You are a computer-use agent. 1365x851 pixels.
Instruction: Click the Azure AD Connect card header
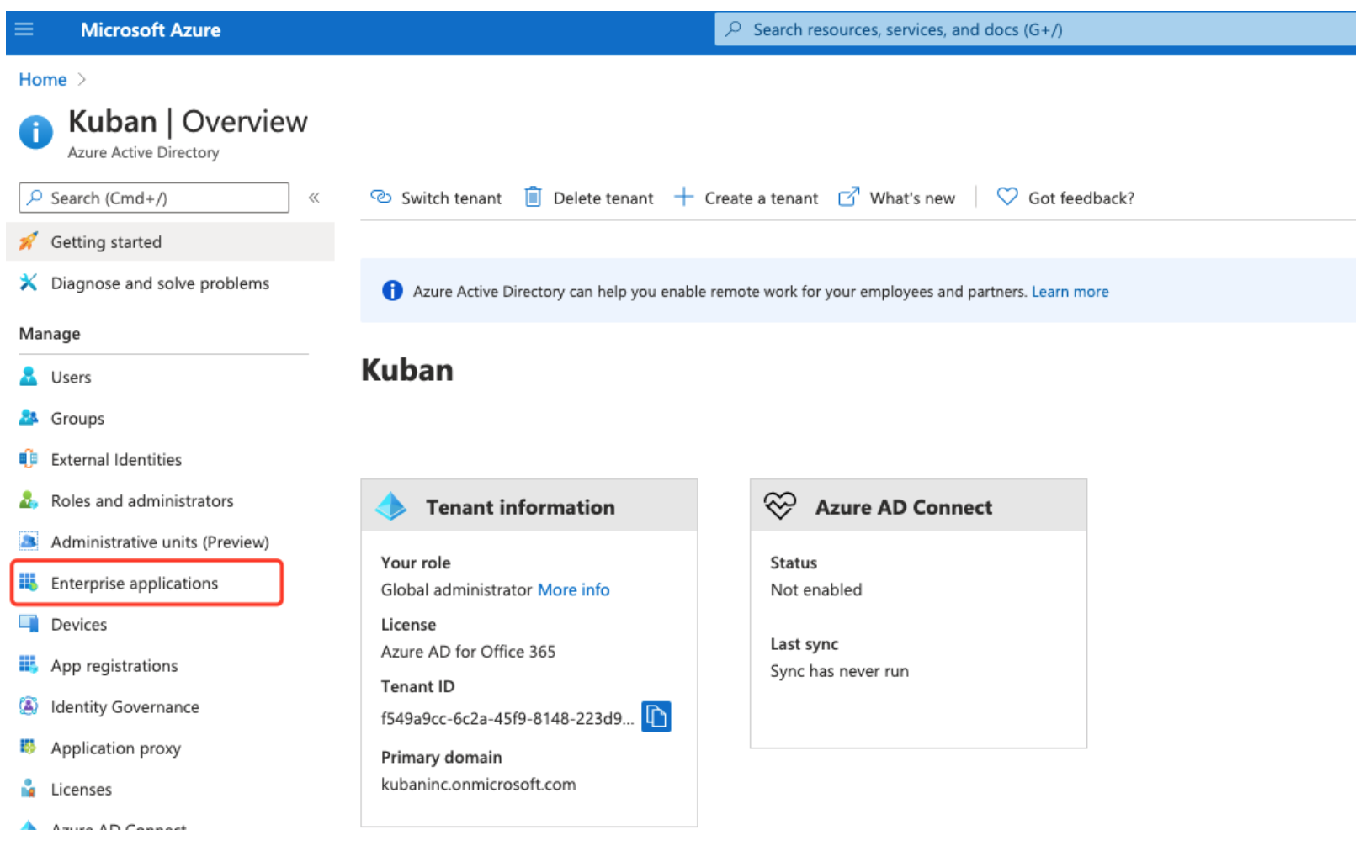point(918,506)
